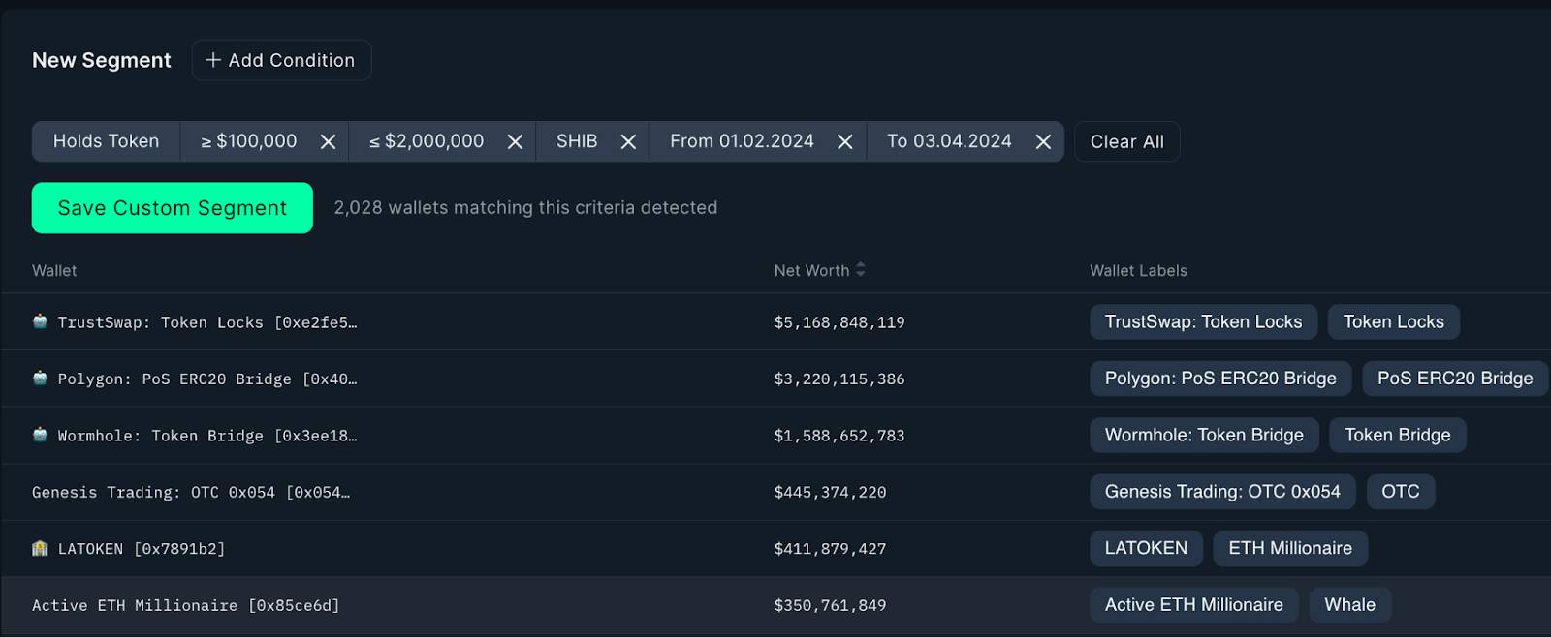Click the Wormhole: Token Bridge label tag
1551x637 pixels.
coord(1204,435)
